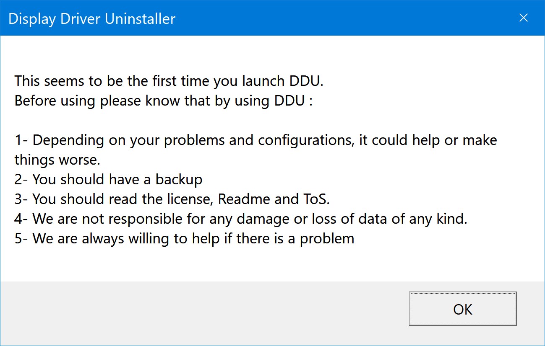Click the 'always willing to help' line
Image resolution: width=545 pixels, height=346 pixels.
pos(184,238)
